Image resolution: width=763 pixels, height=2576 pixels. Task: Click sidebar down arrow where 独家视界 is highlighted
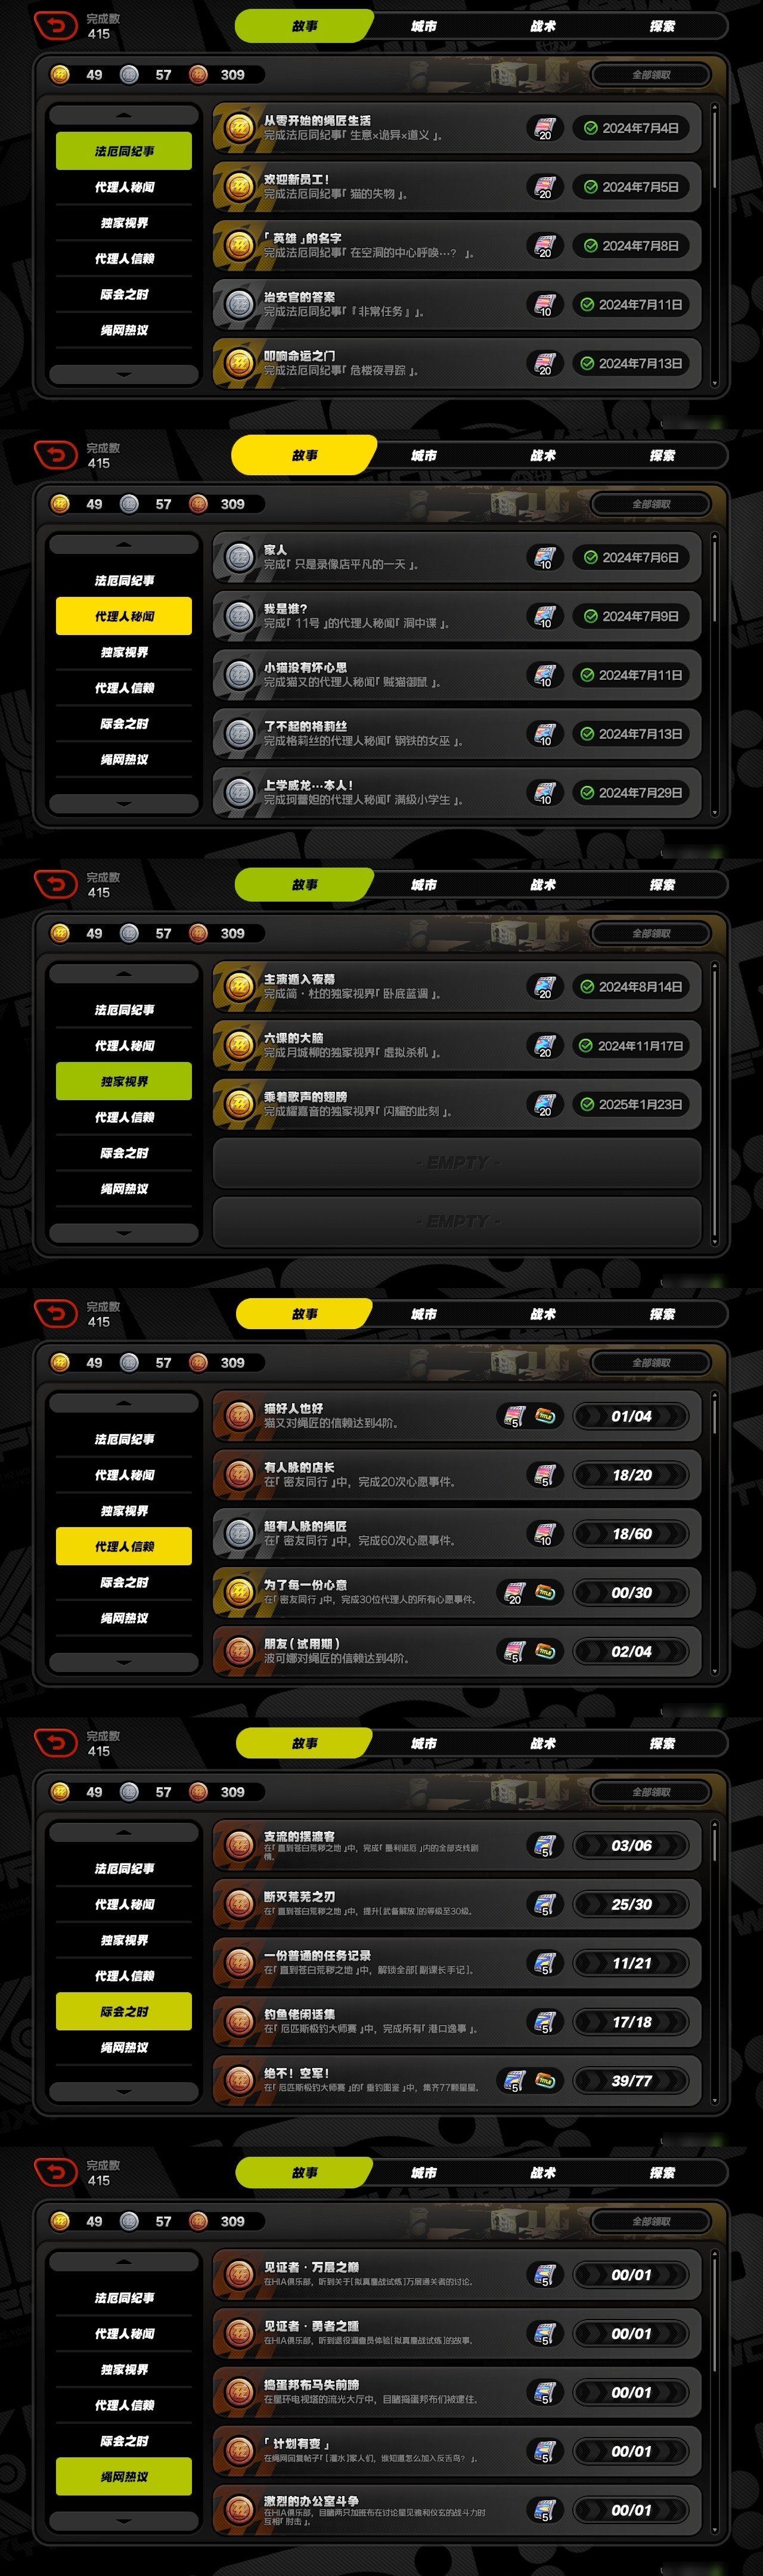click(x=124, y=1233)
